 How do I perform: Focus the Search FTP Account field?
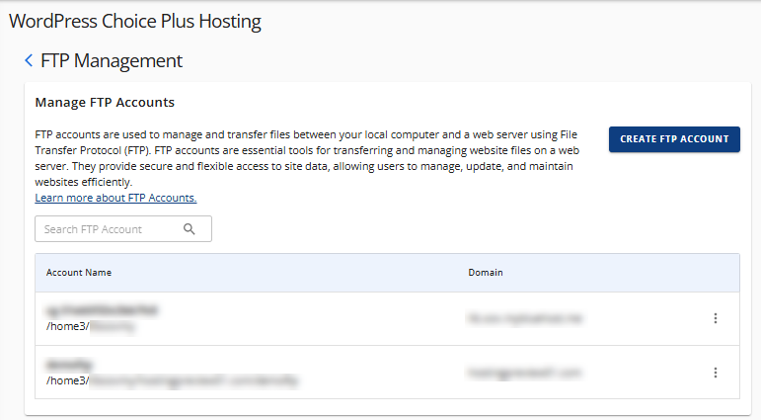[x=107, y=229]
